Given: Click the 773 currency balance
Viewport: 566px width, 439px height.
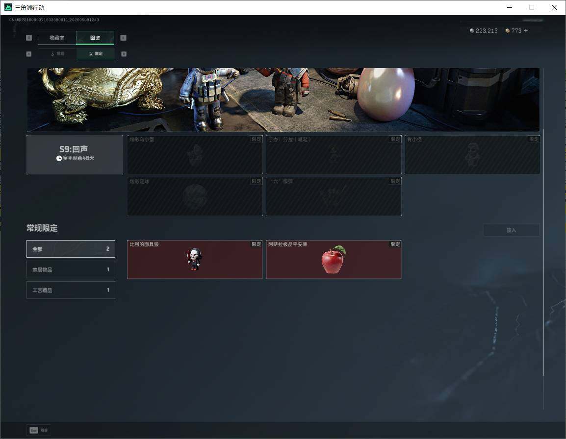Looking at the screenshot, I should click(516, 31).
